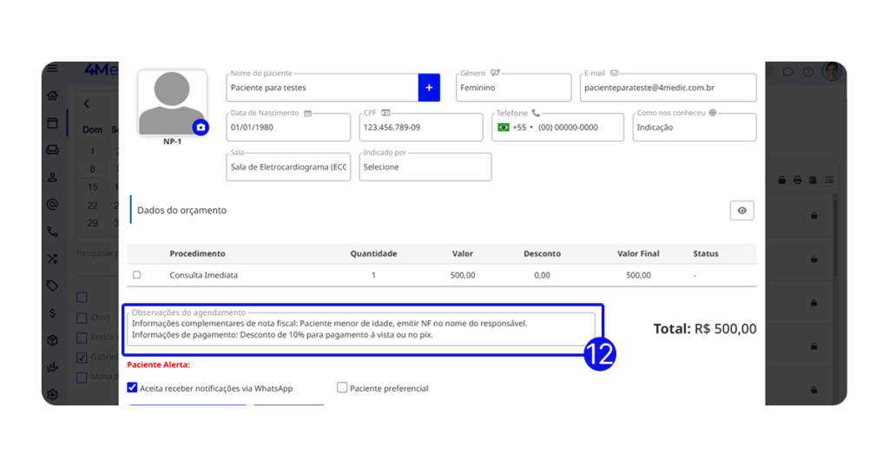889x467 pixels.
Task: Open the Como nos conheceu dropdown
Action: 694,128
